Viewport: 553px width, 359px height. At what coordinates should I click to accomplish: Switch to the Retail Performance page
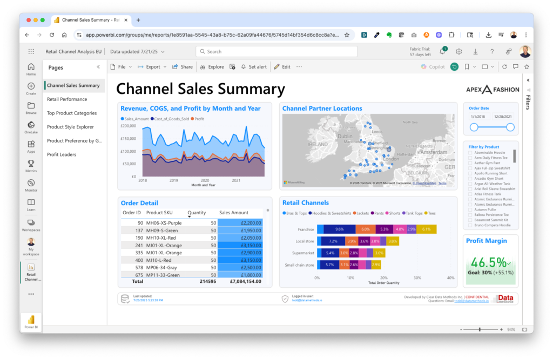click(x=67, y=99)
